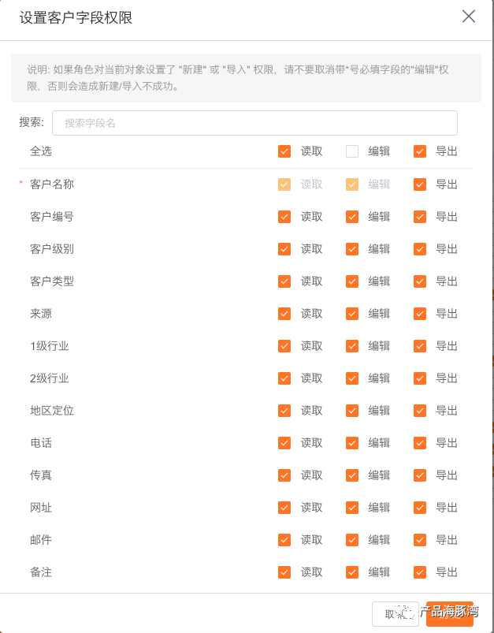Click the 搜索字段名 search input field
The height and width of the screenshot is (633, 494).
click(254, 123)
